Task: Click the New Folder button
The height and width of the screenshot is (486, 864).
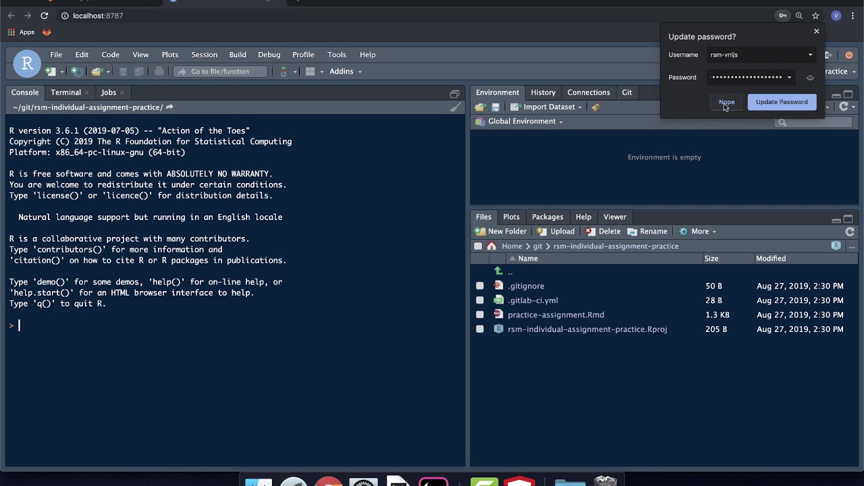Action: coord(501,232)
